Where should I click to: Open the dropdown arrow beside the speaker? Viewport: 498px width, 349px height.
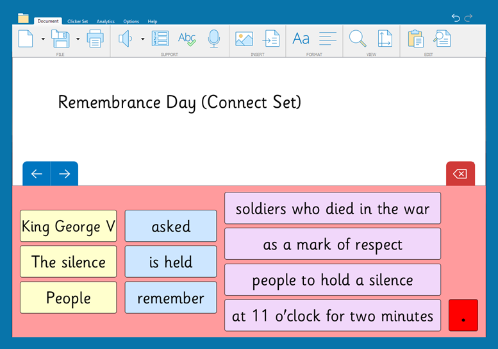click(x=142, y=39)
